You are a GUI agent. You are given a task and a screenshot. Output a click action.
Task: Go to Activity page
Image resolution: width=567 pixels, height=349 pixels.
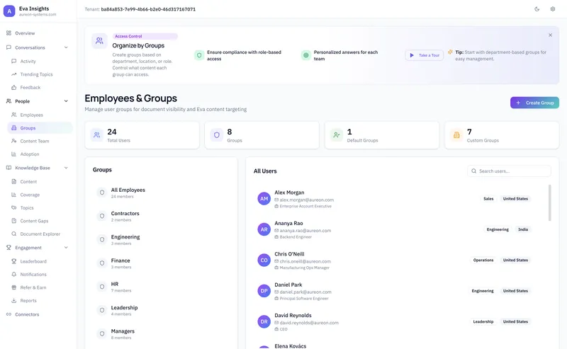pos(28,61)
